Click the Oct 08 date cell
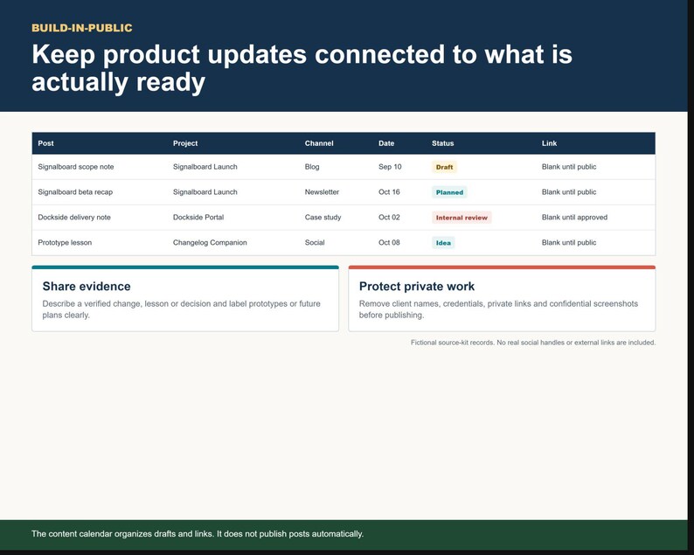This screenshot has width=694, height=555. point(389,242)
